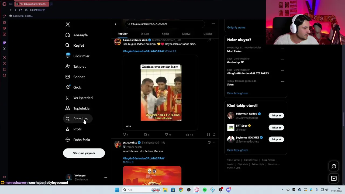Screen dimensions: 345x194
Task: Open Mert Hakan trend options
Action: coord(282,48)
